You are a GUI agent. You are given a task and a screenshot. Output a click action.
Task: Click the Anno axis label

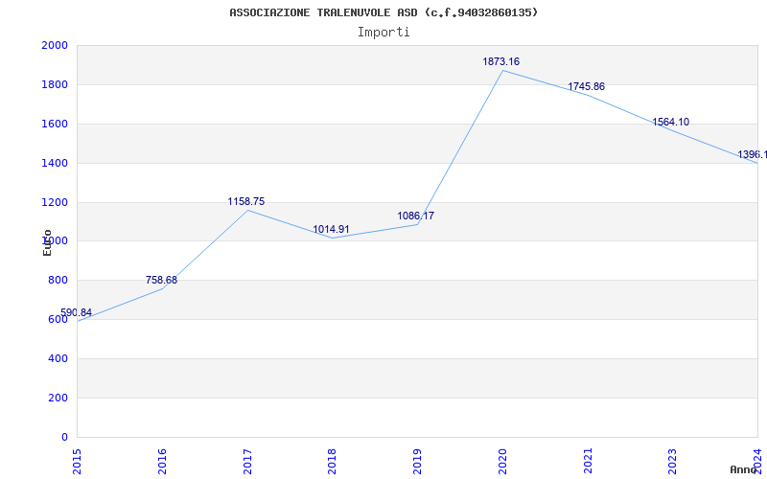744,469
